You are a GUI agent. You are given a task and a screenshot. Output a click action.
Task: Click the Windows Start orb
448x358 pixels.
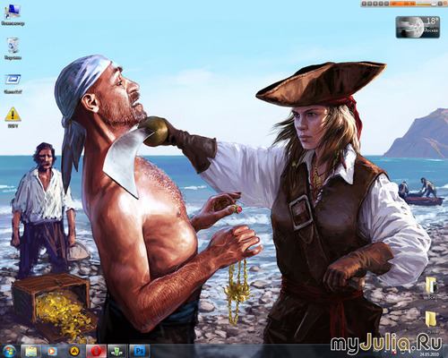coord(9,351)
